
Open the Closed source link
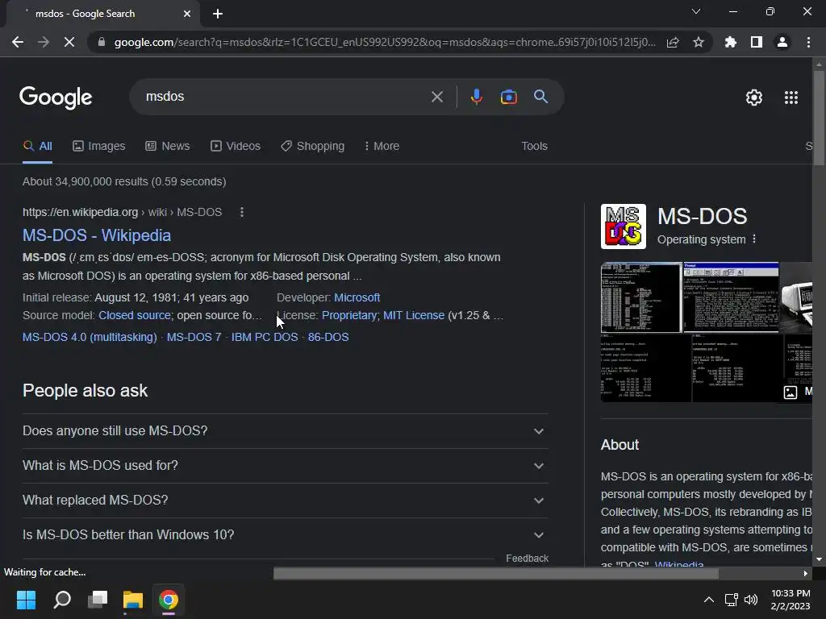[x=135, y=315]
